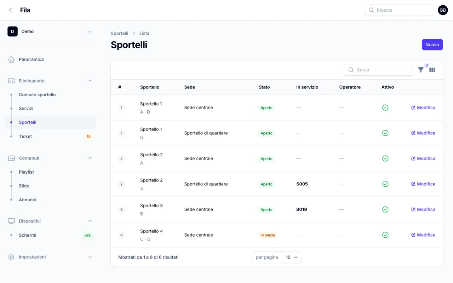Image resolution: width=453 pixels, height=283 pixels.
Task: Collapse the Dispositivi section
Action: [x=90, y=221]
